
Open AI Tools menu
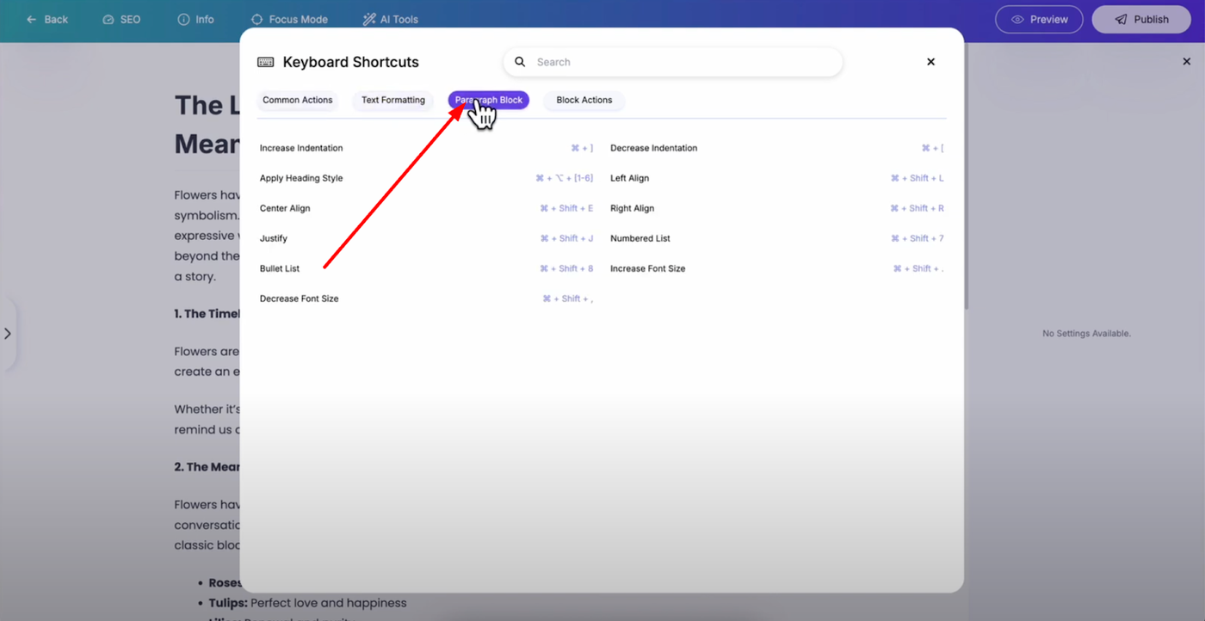(x=390, y=19)
